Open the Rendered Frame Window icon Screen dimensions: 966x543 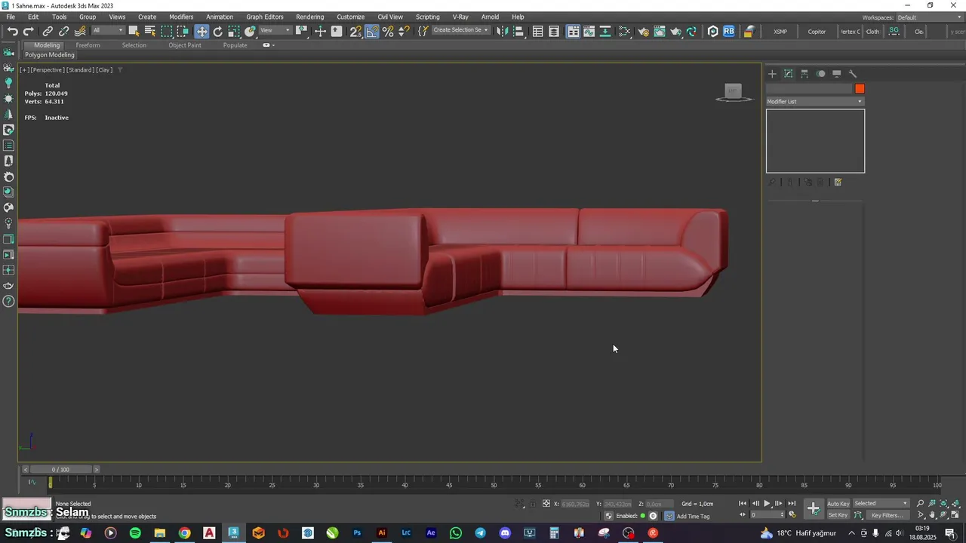tap(660, 31)
